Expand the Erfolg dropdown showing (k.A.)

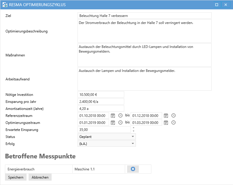point(133,143)
